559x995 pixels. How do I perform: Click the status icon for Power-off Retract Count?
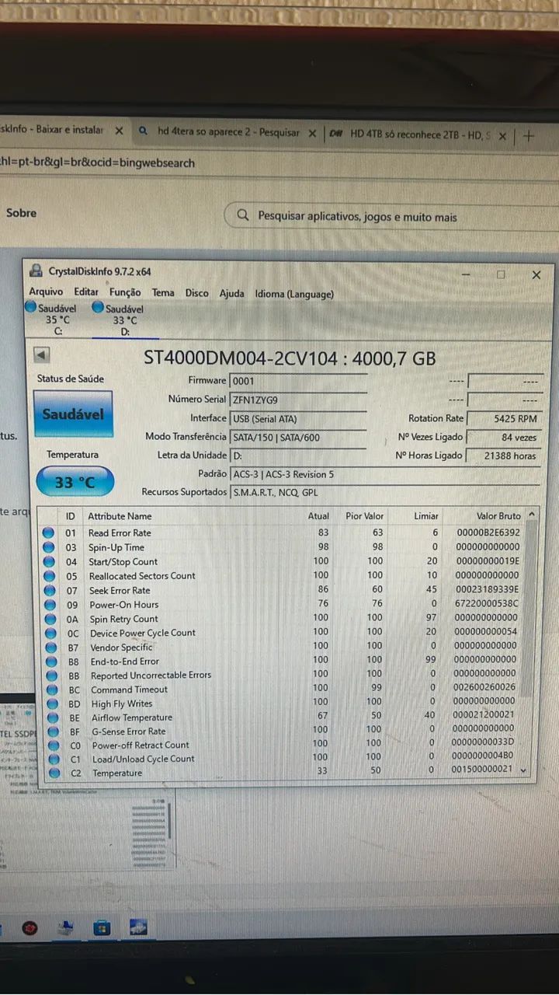coord(54,745)
